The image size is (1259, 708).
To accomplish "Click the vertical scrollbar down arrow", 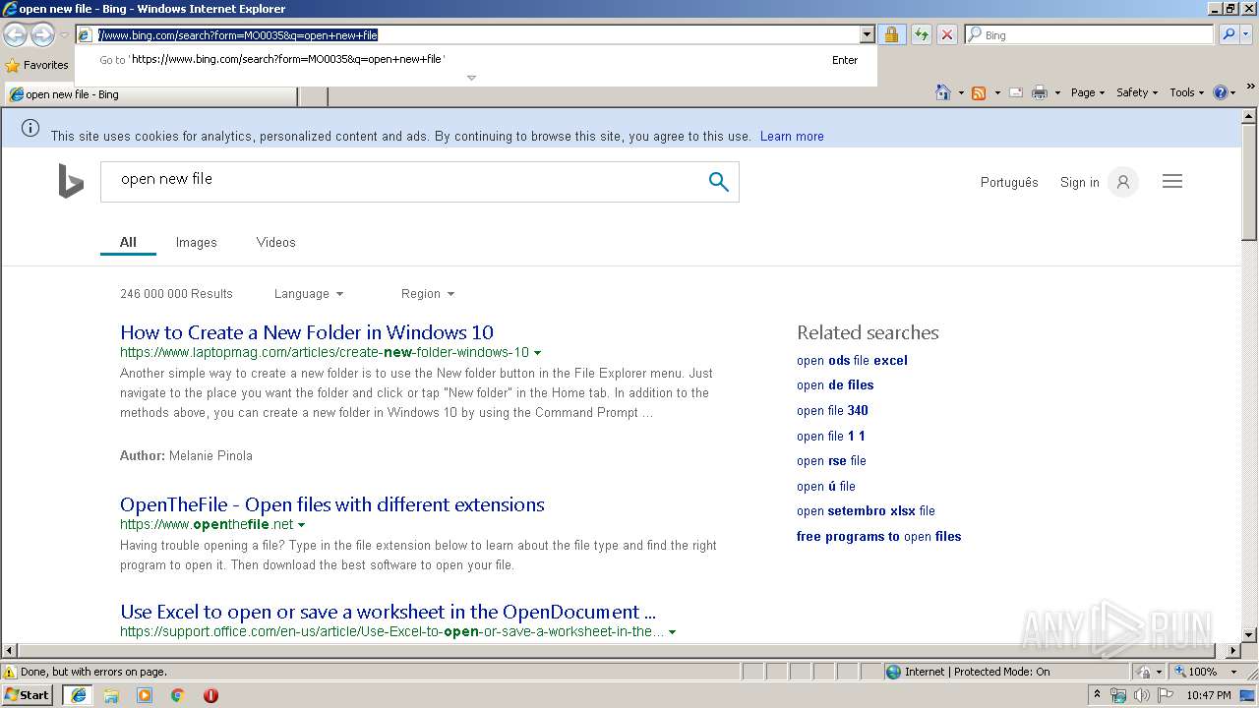I will click(1249, 635).
